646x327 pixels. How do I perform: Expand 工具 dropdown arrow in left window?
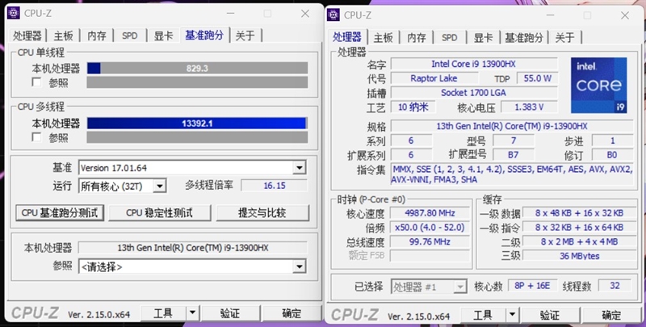(x=192, y=313)
